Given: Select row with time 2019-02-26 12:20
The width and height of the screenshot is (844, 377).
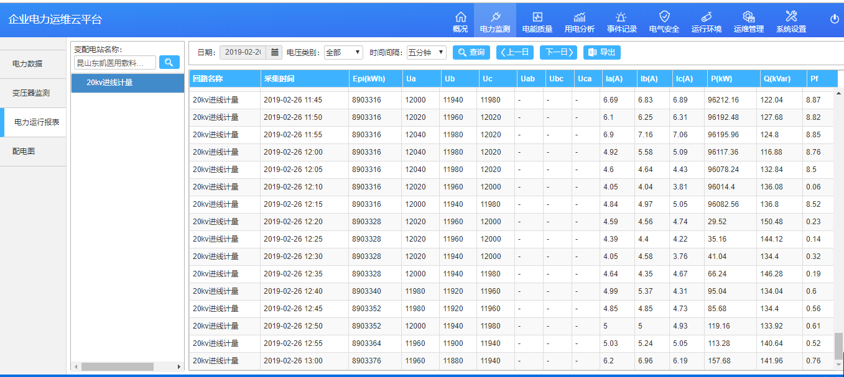Looking at the screenshot, I should (x=511, y=222).
